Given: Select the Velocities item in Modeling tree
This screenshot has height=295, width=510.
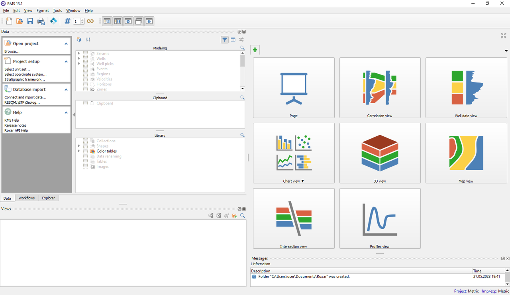Looking at the screenshot, I should click(x=104, y=79).
